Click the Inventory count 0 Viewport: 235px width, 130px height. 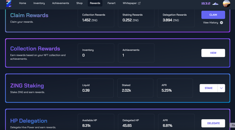(x=84, y=55)
